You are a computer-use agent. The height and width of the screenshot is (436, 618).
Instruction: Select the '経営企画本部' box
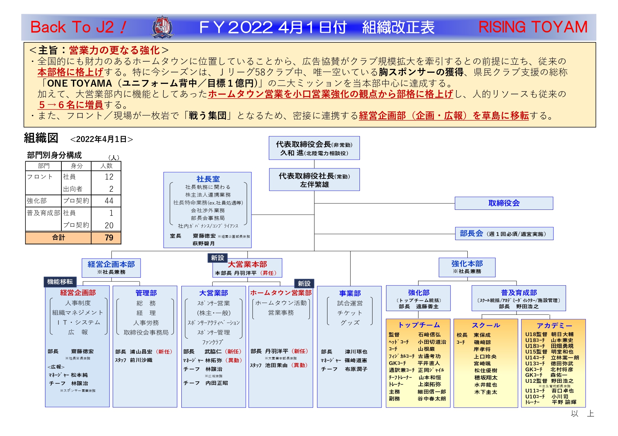pyautogui.click(x=111, y=268)
